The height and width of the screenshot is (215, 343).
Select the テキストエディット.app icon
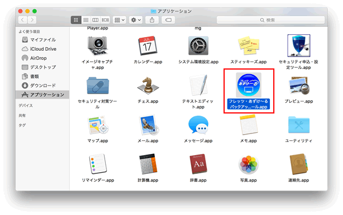click(x=198, y=85)
